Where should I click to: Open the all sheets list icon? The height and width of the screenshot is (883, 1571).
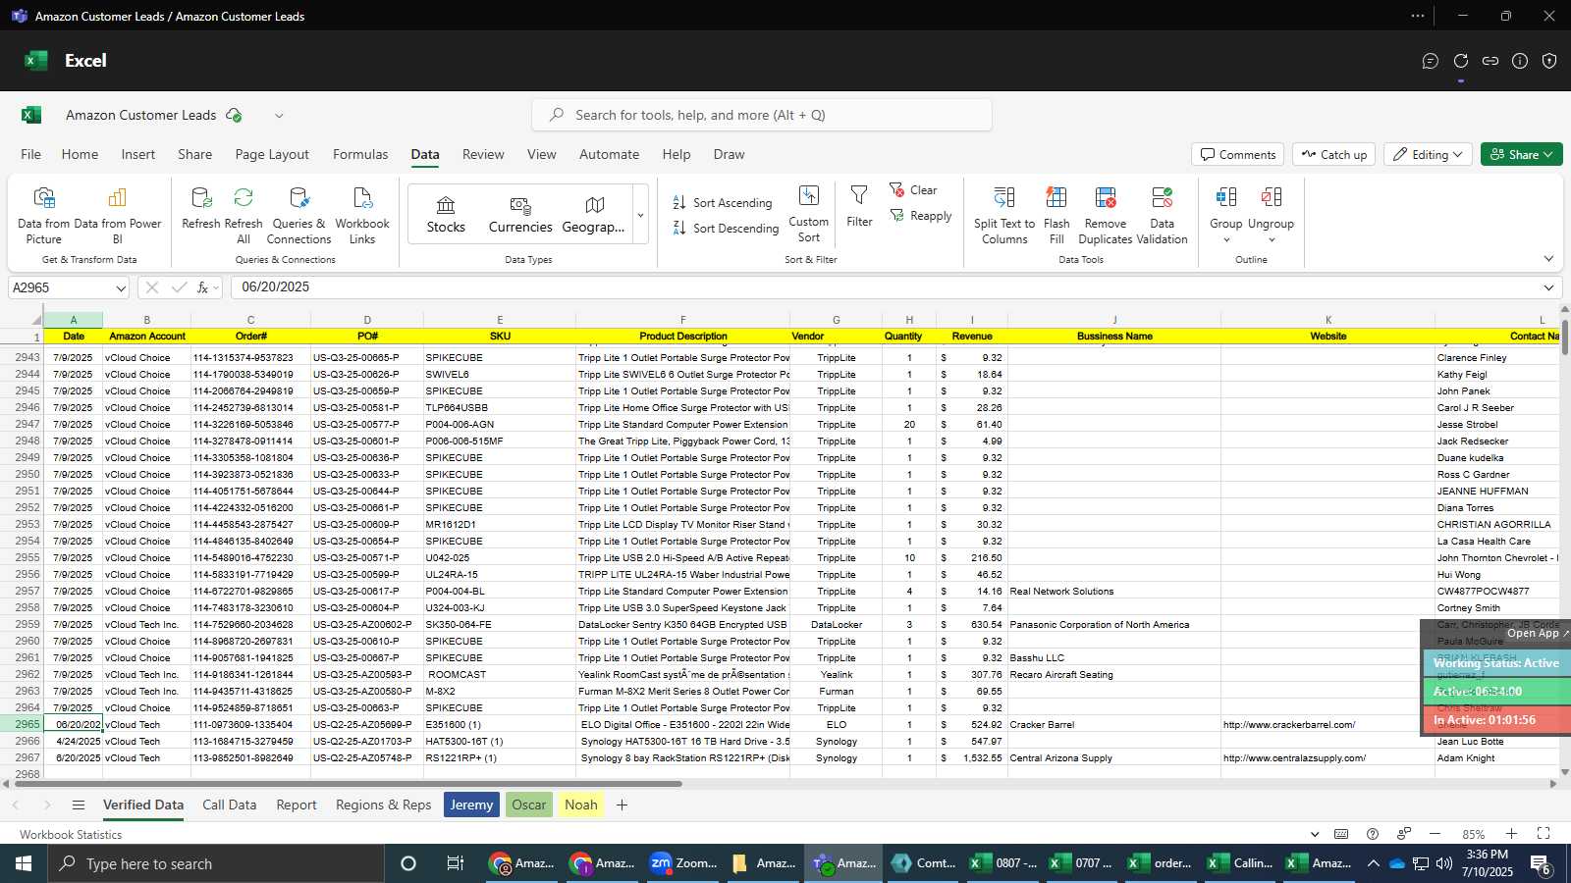tap(79, 805)
